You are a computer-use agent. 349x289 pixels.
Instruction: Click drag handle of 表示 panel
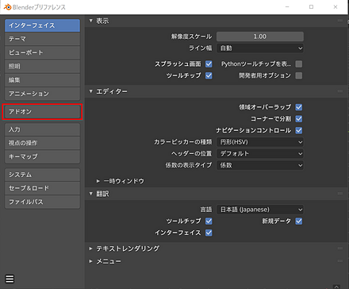coord(340,21)
